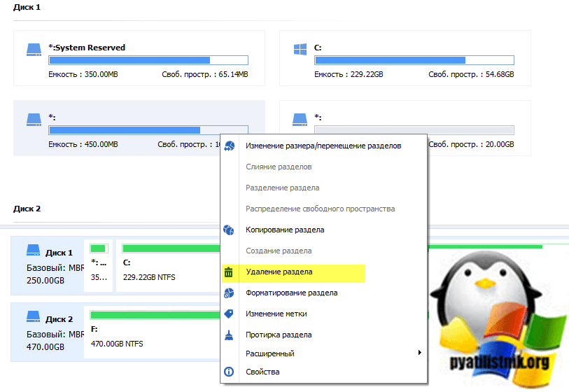Click the Своб. простр. : 20.00GB text
This screenshot has height=392, width=569.
471,144
